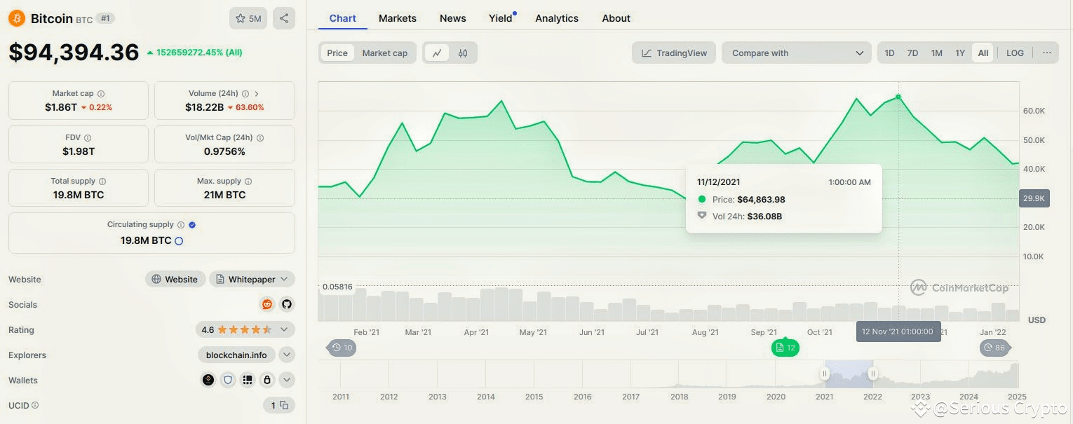The width and height of the screenshot is (1073, 424).
Task: Toggle LOG scale on chart
Action: pyautogui.click(x=1015, y=53)
